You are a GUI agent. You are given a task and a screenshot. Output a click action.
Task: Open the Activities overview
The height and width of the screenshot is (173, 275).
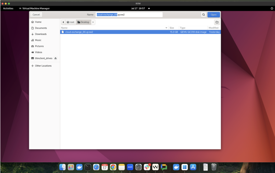click(8, 8)
